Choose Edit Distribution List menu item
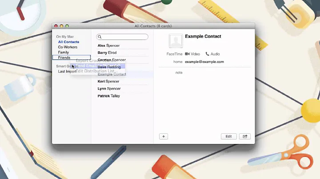 pos(98,71)
